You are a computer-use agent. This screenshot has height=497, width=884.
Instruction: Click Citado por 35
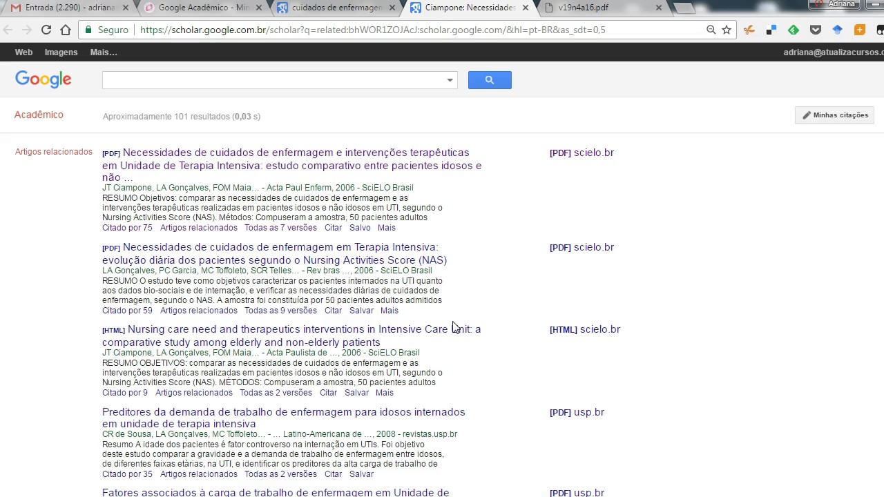127,474
